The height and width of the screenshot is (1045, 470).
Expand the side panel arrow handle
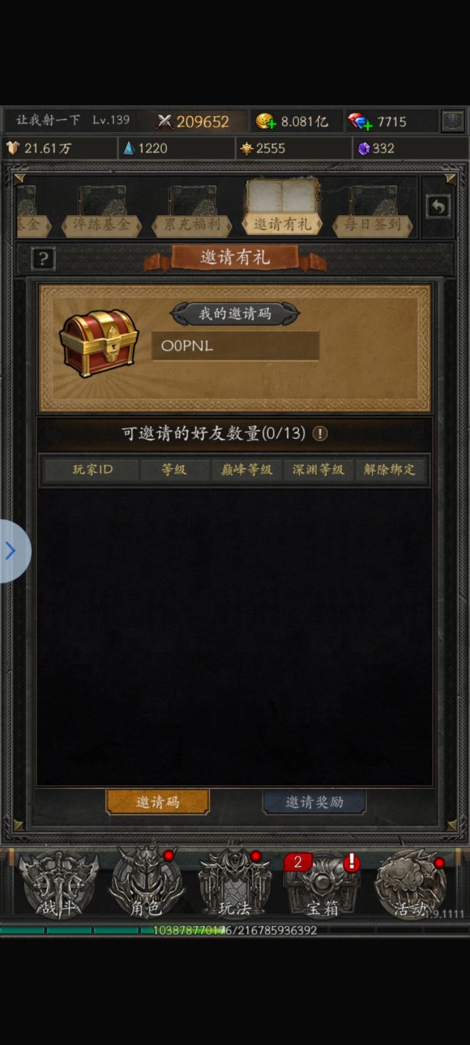(x=13, y=551)
